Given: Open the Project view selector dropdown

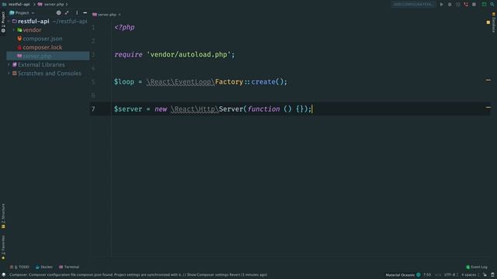Looking at the screenshot, I should point(22,13).
